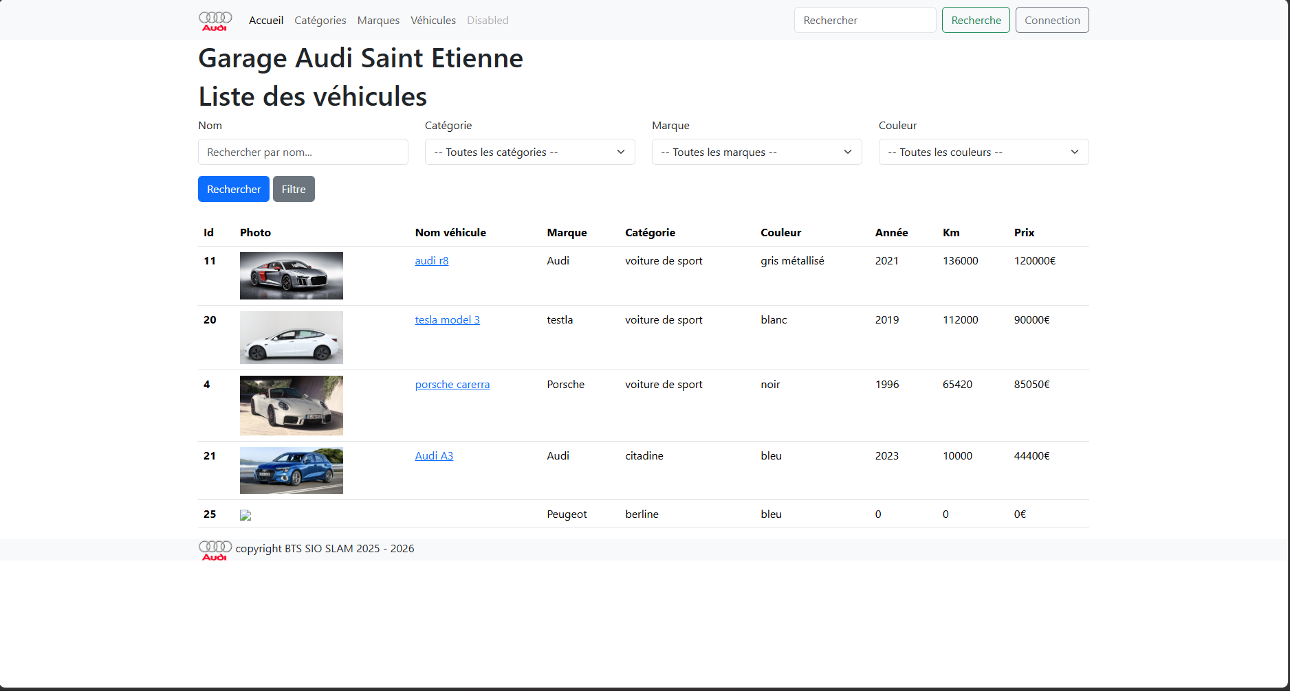Click the price 85050€

tap(1031, 385)
